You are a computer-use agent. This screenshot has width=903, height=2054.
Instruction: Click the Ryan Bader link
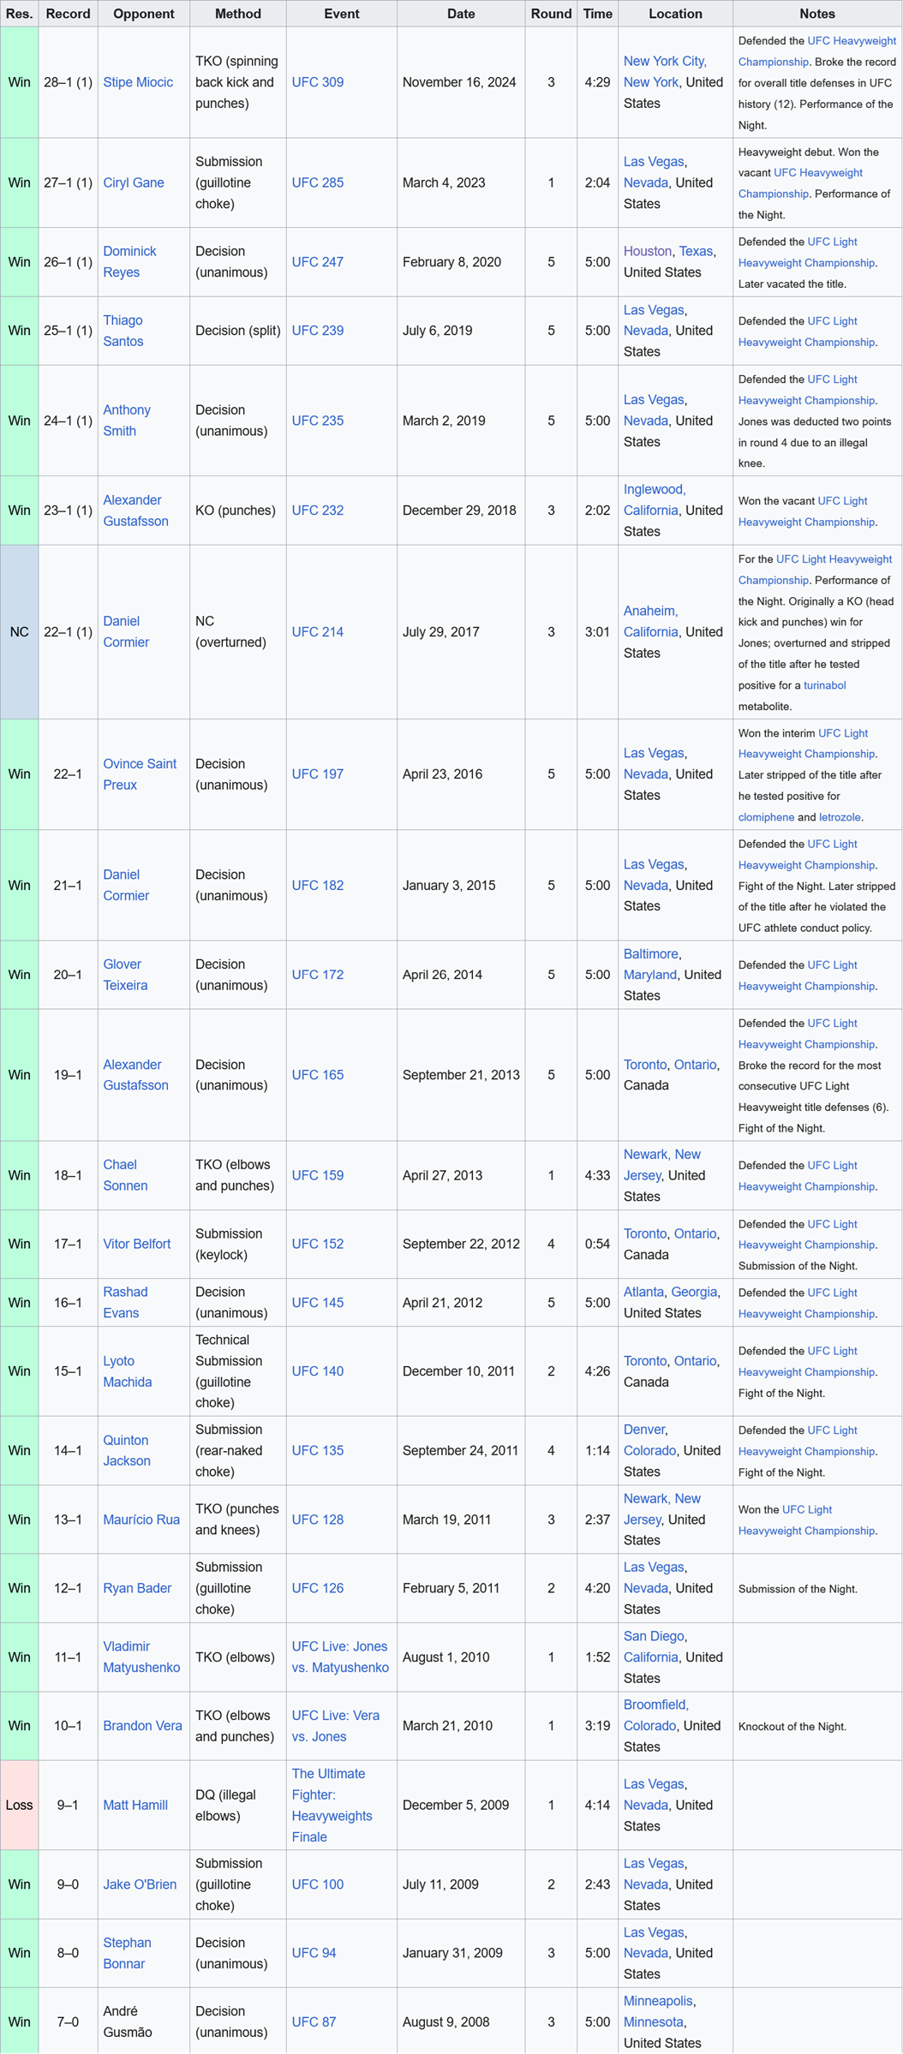click(137, 1588)
